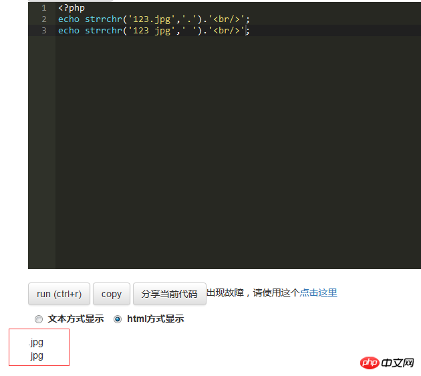The width and height of the screenshot is (421, 376).
Task: Click the '123.jpg' string in code
Action: click(x=152, y=19)
